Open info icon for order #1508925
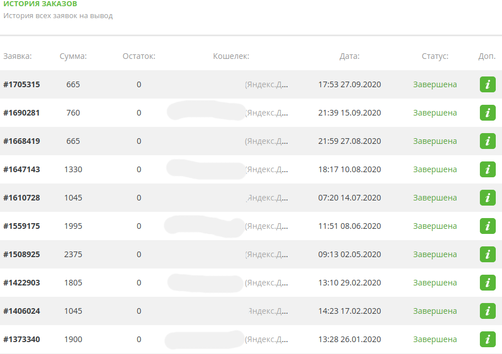The height and width of the screenshot is (354, 502). tap(487, 254)
